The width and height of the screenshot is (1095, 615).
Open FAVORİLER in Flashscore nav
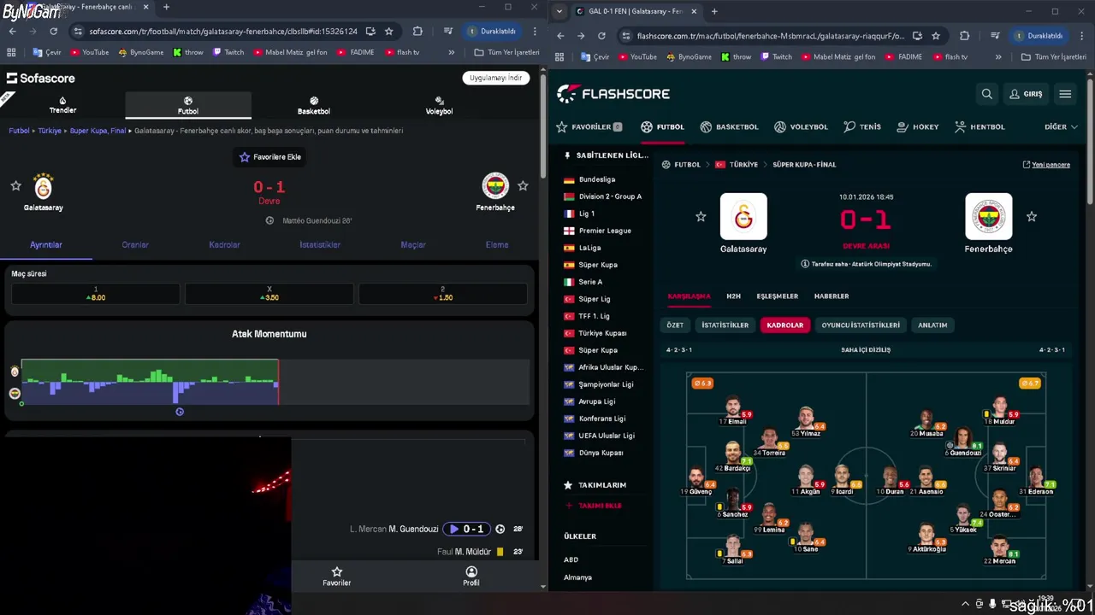point(589,126)
